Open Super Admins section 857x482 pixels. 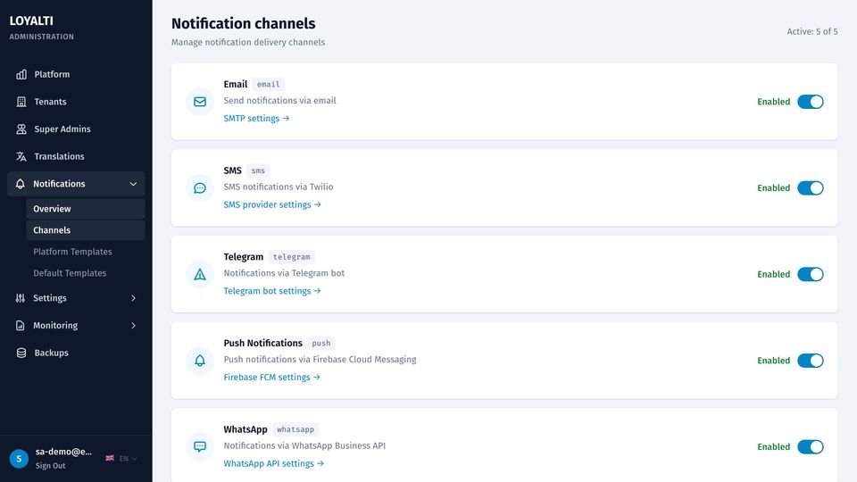click(x=76, y=129)
